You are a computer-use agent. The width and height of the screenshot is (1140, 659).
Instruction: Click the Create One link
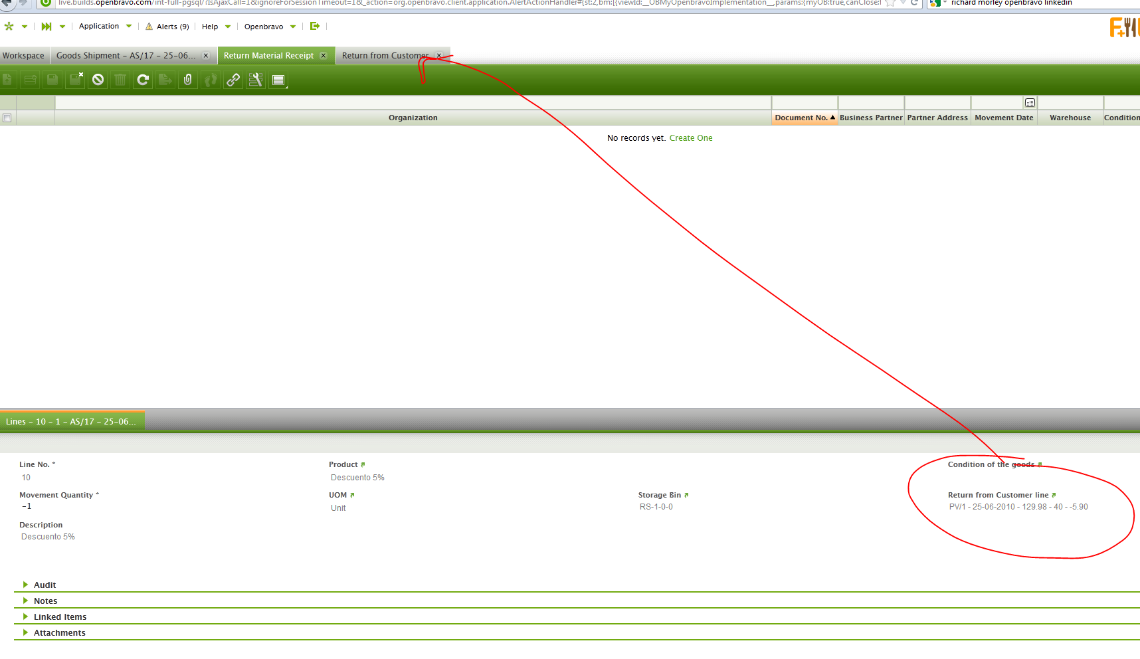690,138
